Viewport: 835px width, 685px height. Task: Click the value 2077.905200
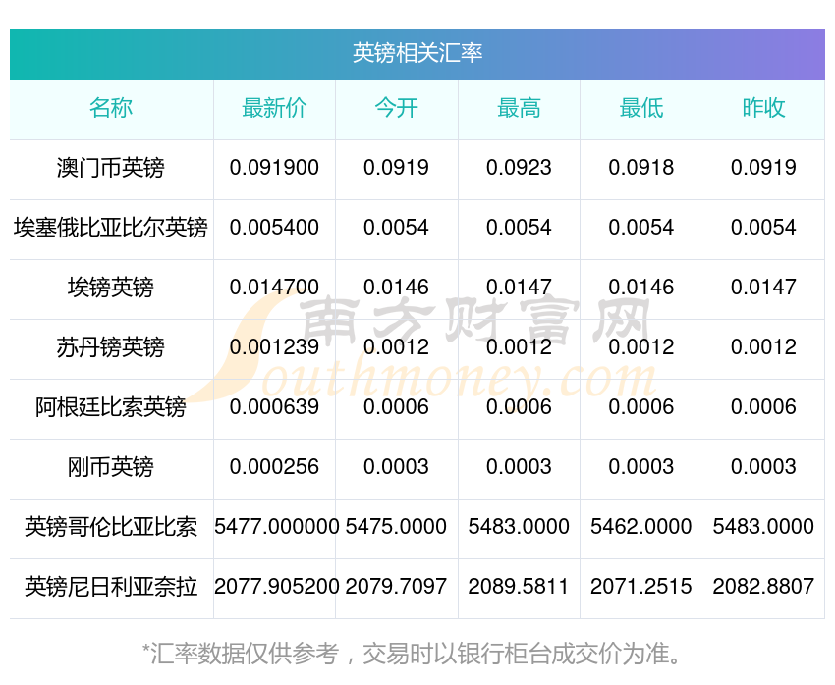276,587
